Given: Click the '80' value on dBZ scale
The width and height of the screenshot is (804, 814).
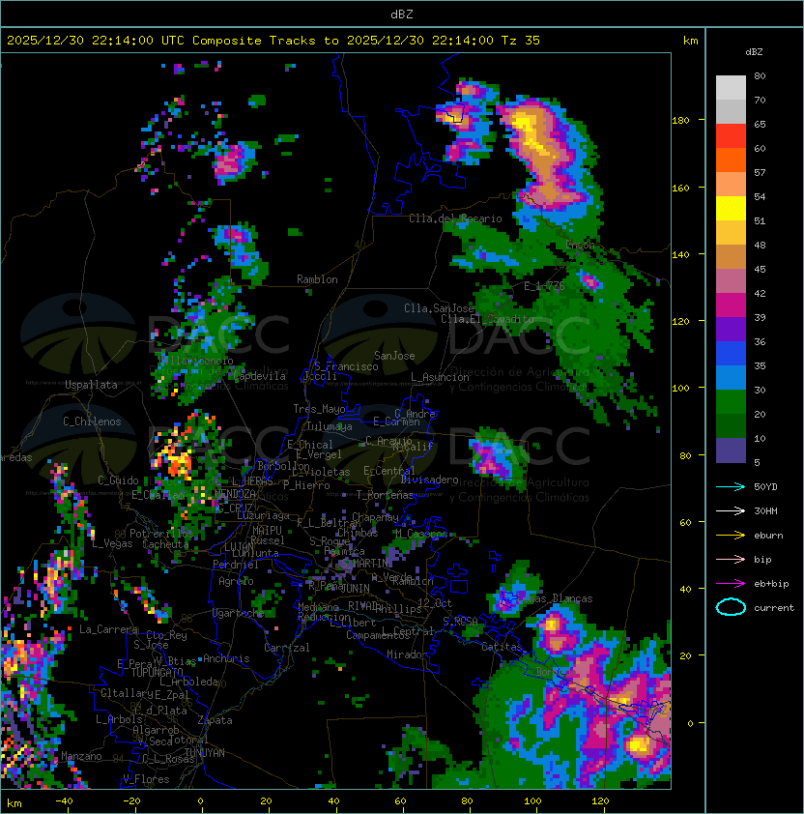Looking at the screenshot, I should pos(760,75).
